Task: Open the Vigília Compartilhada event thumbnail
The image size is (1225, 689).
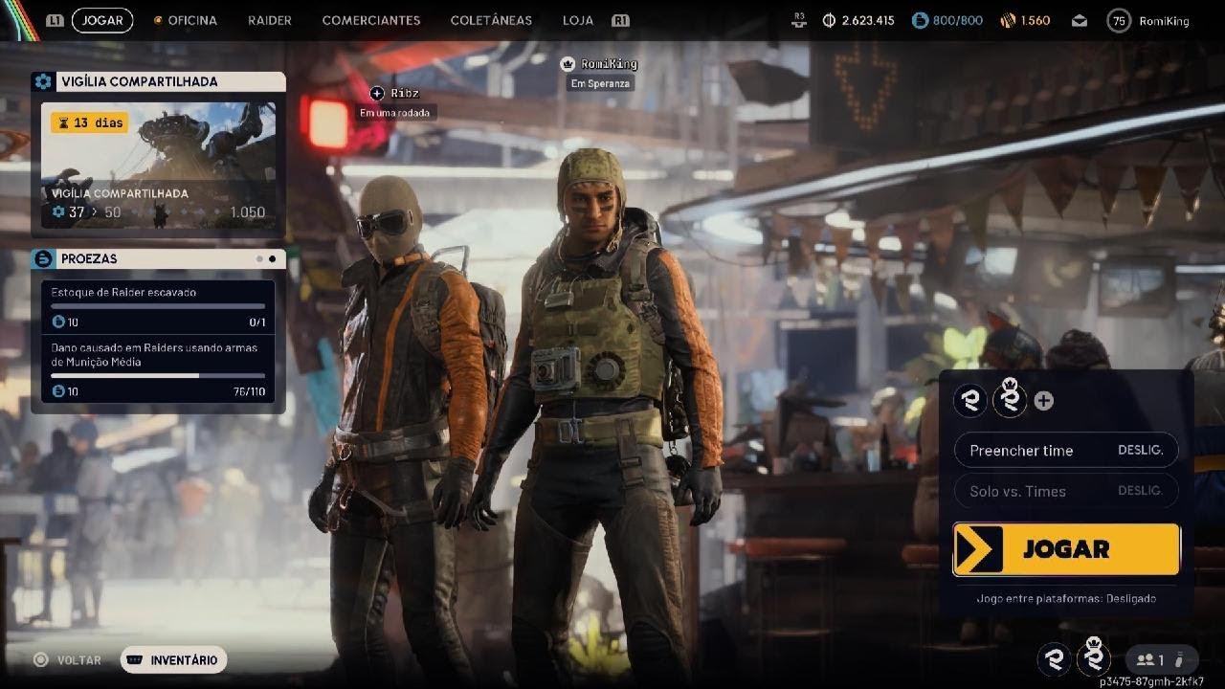Action: (158, 166)
